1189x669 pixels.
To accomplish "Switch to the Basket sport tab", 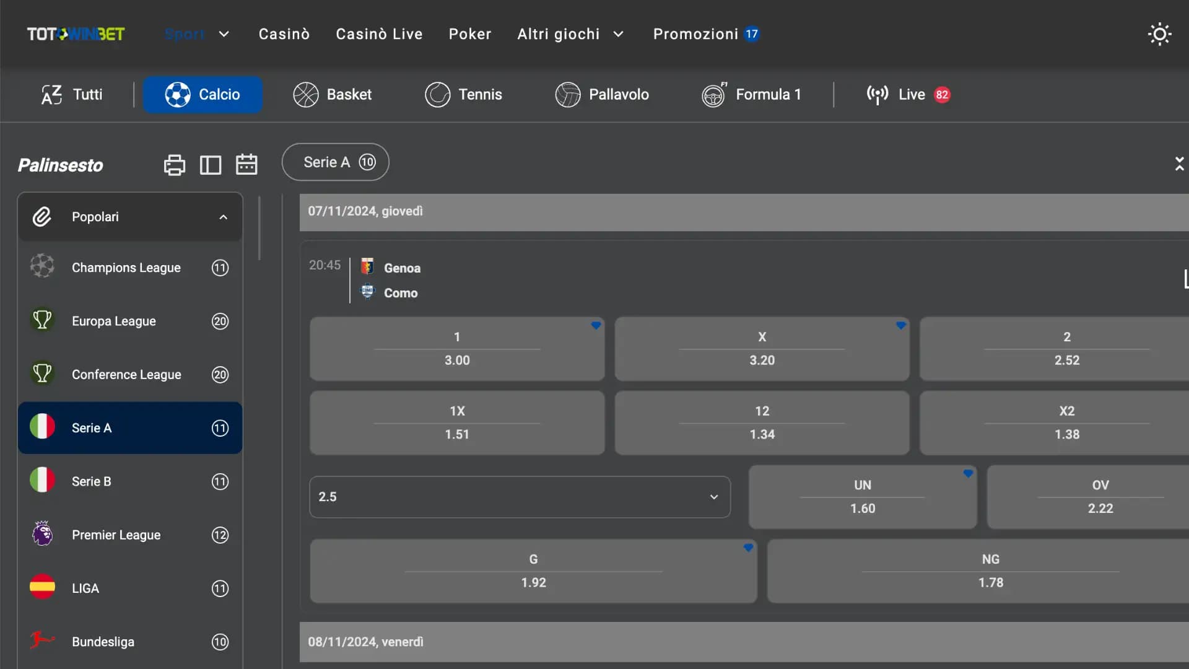I will click(333, 94).
